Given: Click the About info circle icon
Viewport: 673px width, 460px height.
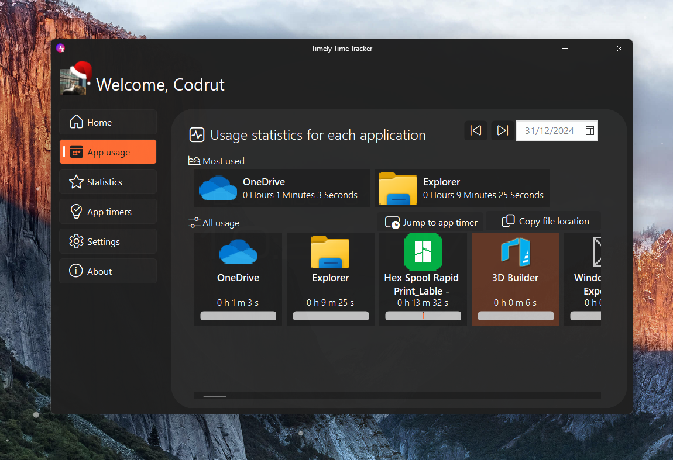Looking at the screenshot, I should 76,271.
